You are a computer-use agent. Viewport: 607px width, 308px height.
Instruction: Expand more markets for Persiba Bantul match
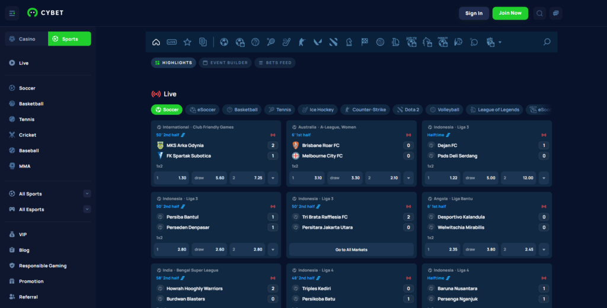tap(273, 249)
